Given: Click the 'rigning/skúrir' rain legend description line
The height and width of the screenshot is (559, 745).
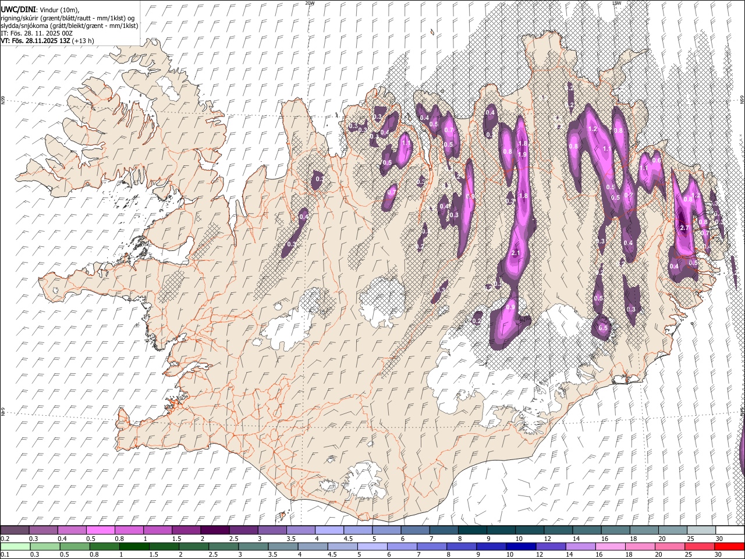Looking at the screenshot, I should pyautogui.click(x=68, y=17).
